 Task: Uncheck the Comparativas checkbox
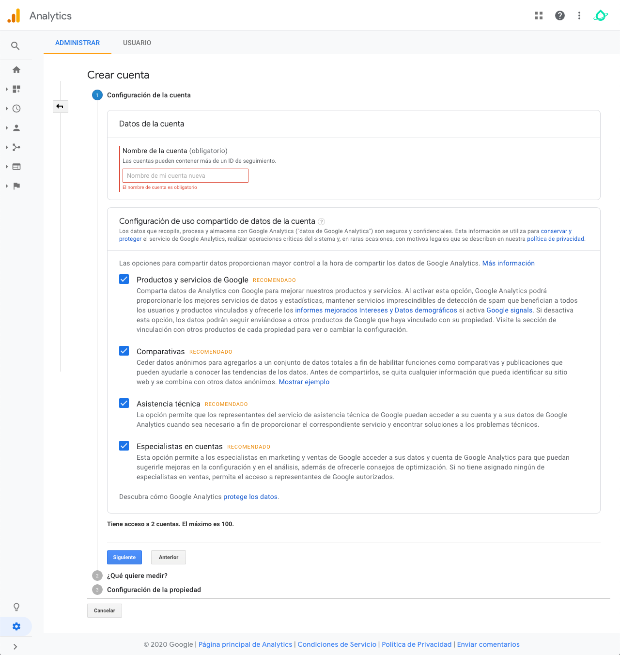(124, 351)
